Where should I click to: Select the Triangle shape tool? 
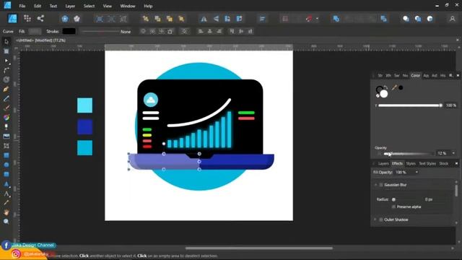click(x=6, y=184)
